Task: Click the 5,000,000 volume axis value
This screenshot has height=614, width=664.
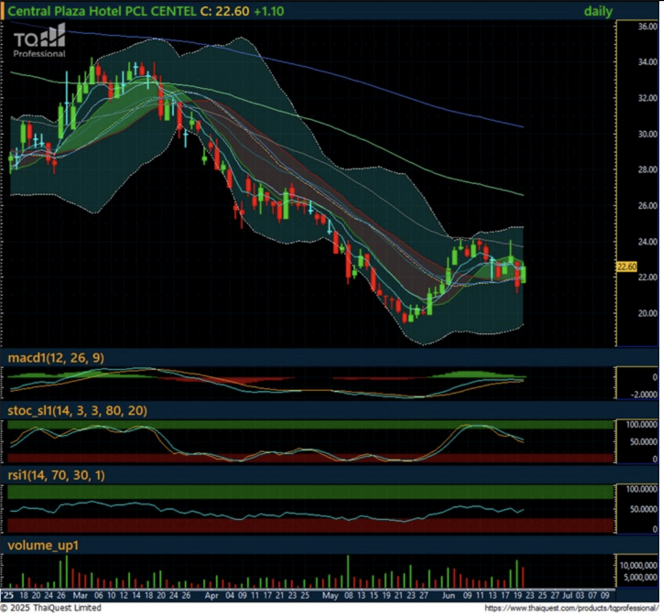Action: (640, 577)
